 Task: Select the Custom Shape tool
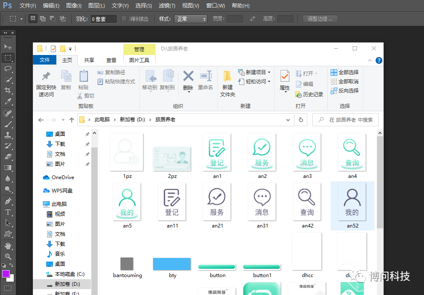tap(8, 234)
